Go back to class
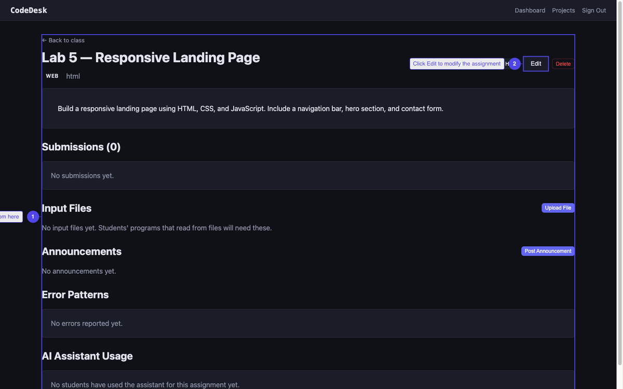 63,40
